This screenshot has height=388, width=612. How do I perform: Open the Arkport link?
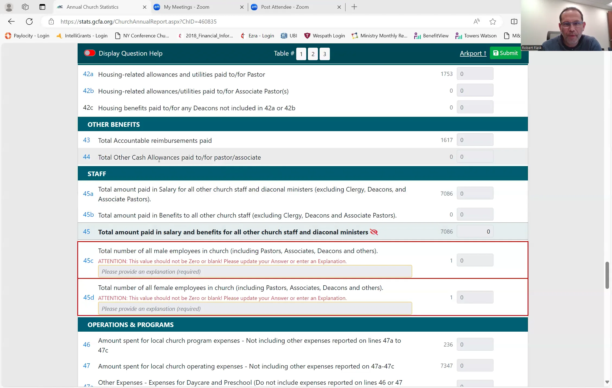click(473, 53)
